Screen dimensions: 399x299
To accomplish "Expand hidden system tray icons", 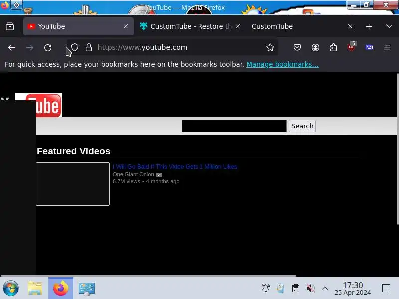I will point(325,288).
